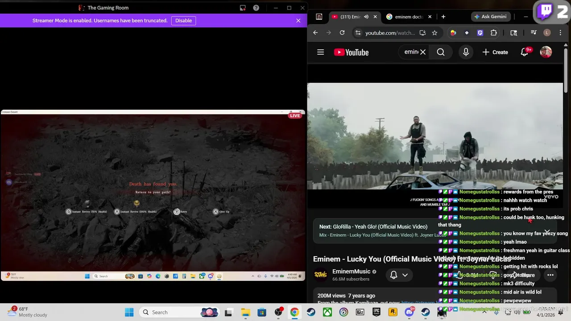
Task: Click the YouTube search box
Action: click(411, 52)
